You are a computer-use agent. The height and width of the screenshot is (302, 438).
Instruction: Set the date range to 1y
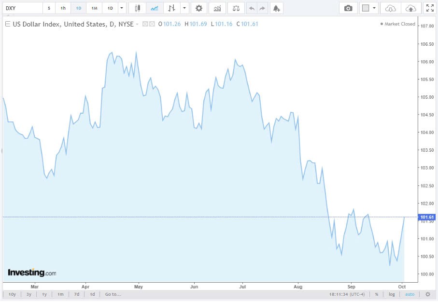tap(44, 294)
